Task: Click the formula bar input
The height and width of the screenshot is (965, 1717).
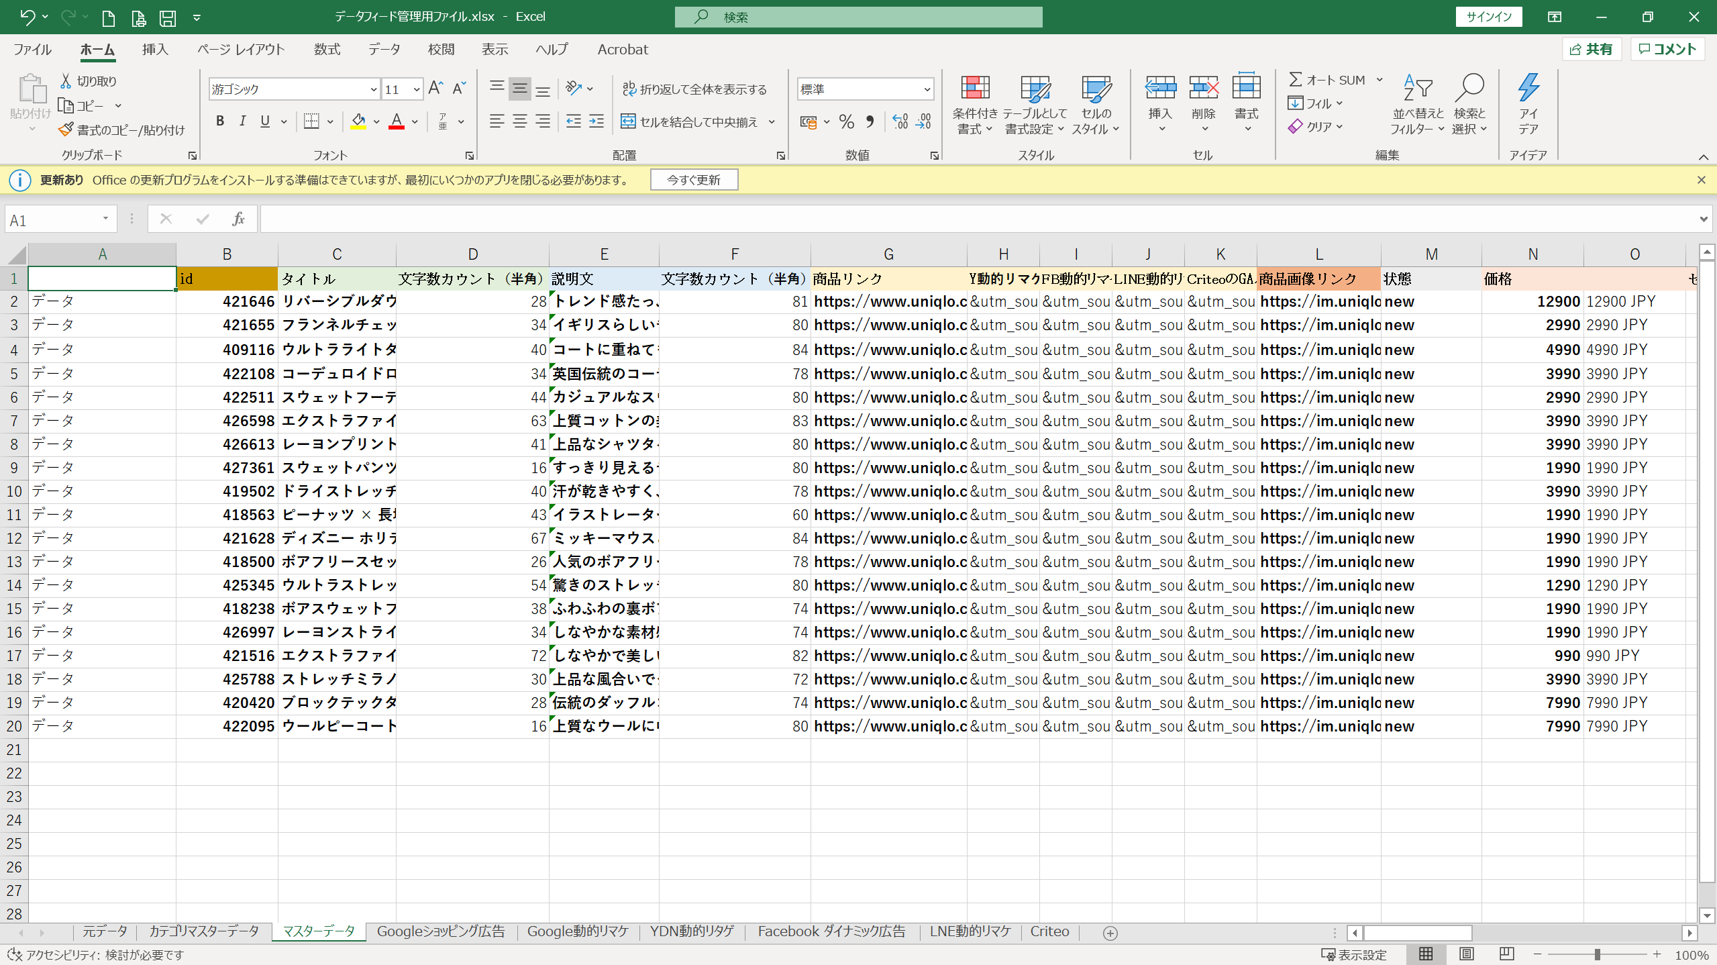Action: point(978,219)
